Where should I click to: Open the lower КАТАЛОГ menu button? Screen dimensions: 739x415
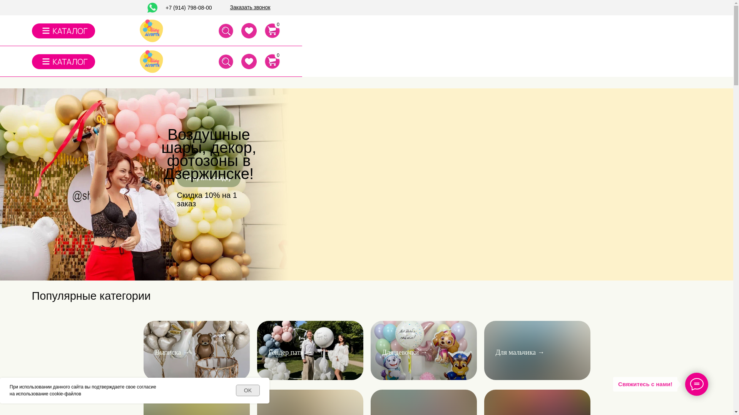pos(64,61)
